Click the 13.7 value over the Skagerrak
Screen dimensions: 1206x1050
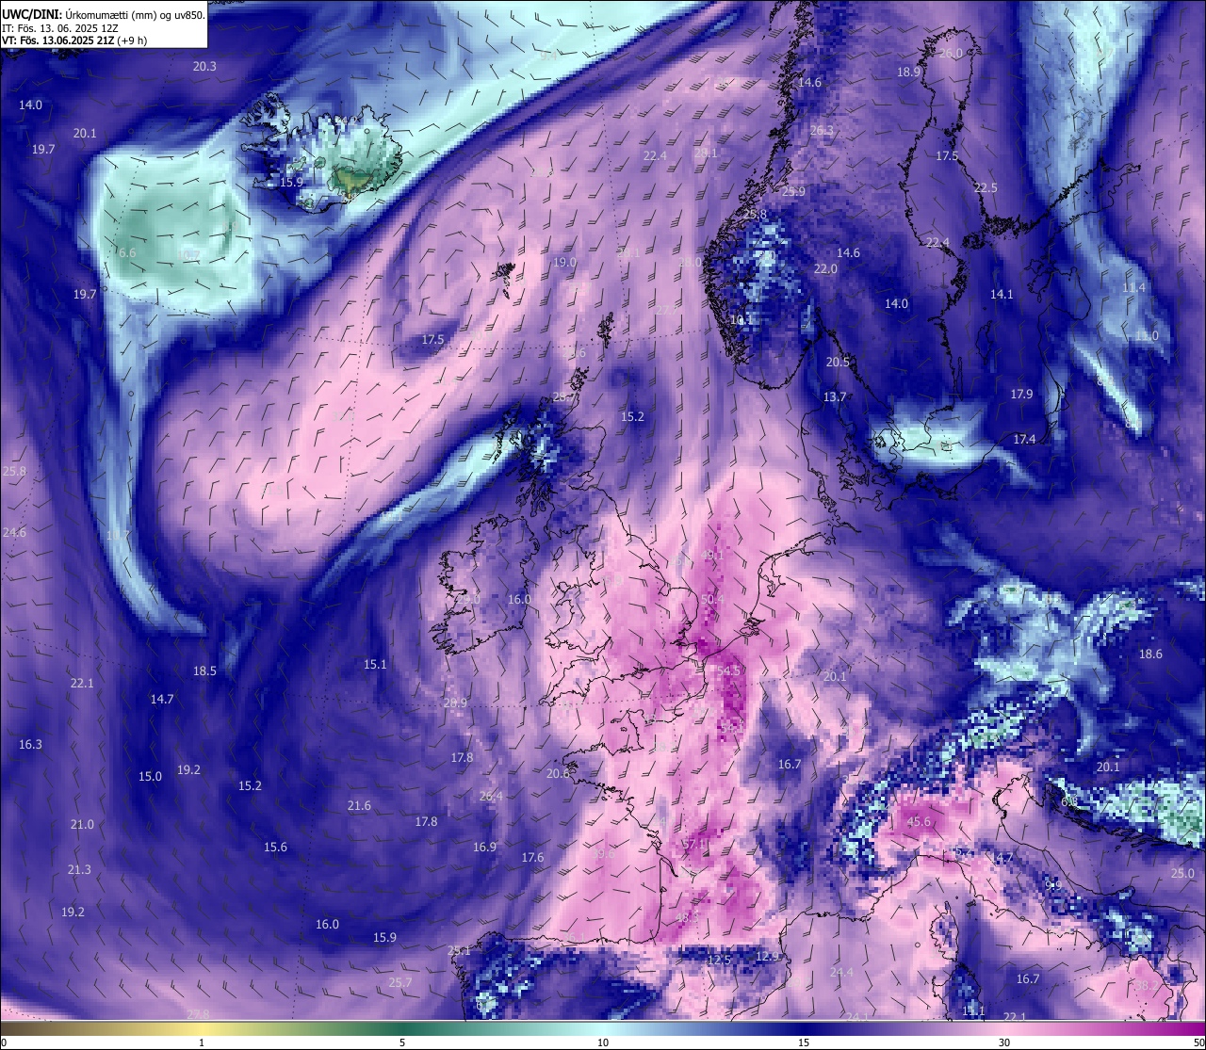835,397
